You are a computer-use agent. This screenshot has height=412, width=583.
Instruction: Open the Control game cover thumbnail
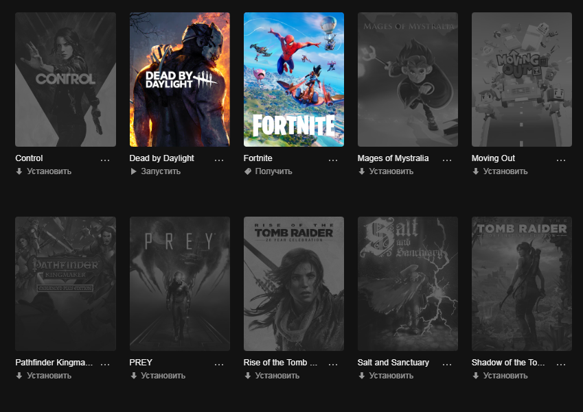pos(65,80)
